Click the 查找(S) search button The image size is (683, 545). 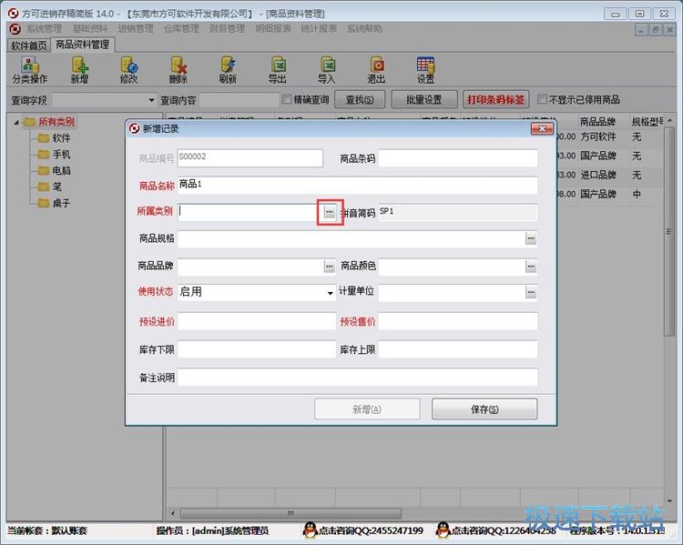[360, 100]
